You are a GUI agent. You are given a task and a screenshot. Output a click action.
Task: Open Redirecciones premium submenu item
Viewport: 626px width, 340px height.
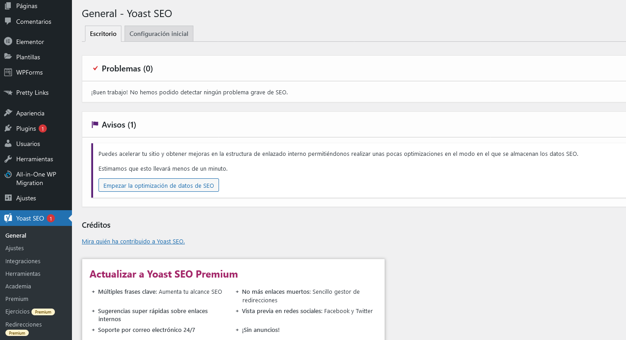click(23, 324)
